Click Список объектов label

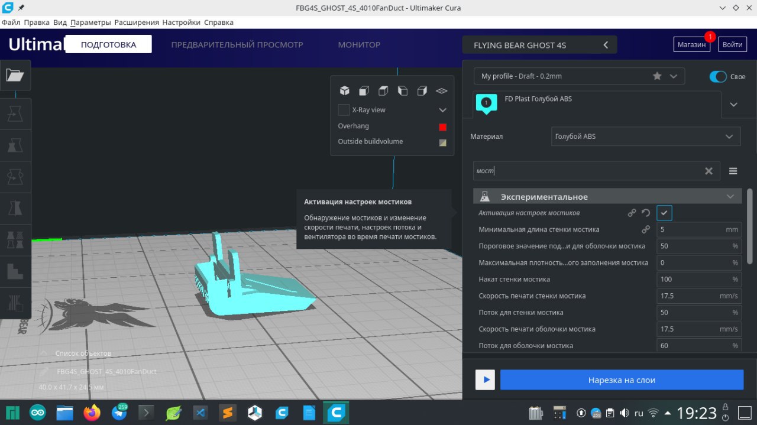pos(83,353)
